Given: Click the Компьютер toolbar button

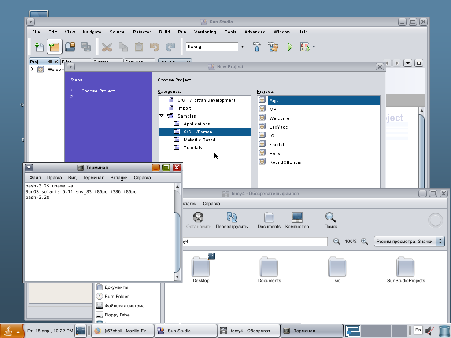Looking at the screenshot, I should (x=297, y=220).
